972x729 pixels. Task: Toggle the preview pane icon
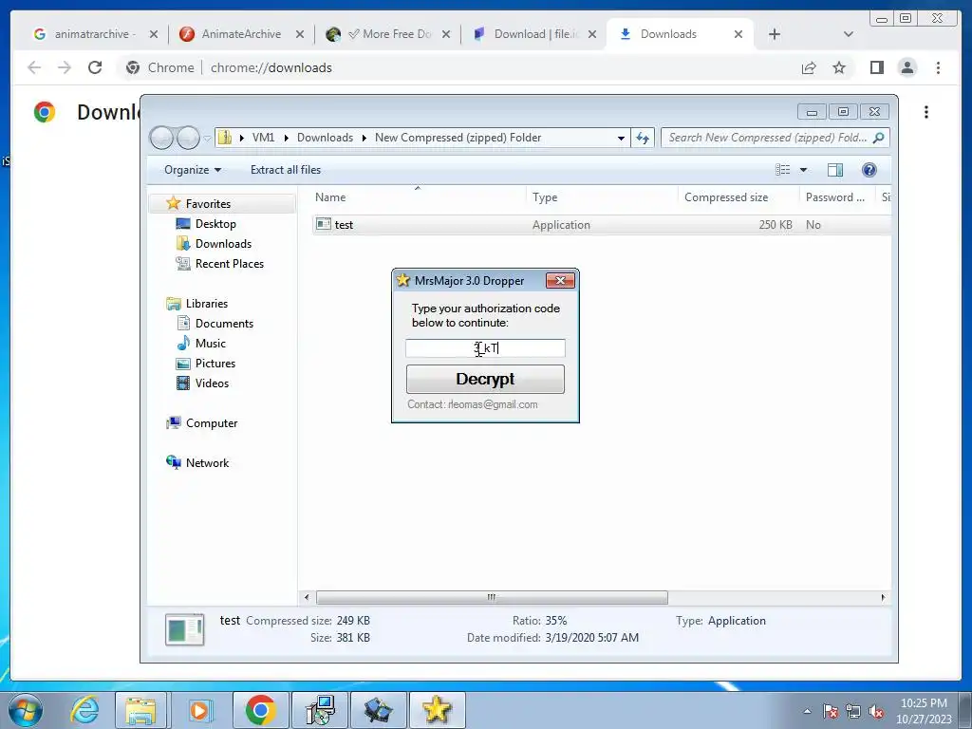[835, 170]
